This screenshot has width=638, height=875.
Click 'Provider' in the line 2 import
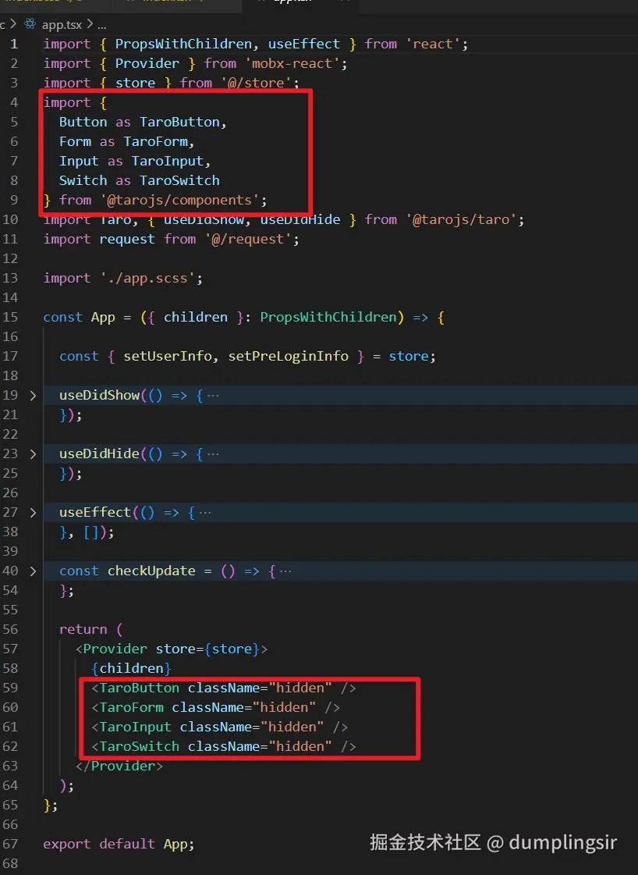click(147, 64)
